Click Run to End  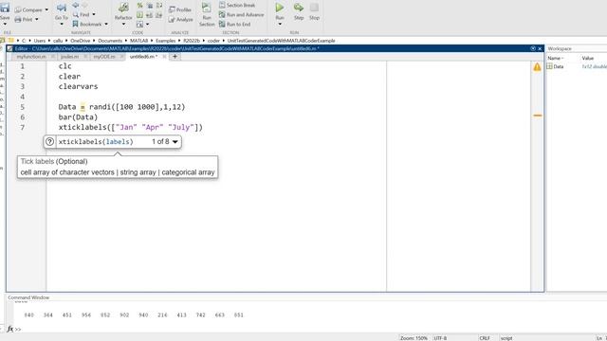click(234, 24)
